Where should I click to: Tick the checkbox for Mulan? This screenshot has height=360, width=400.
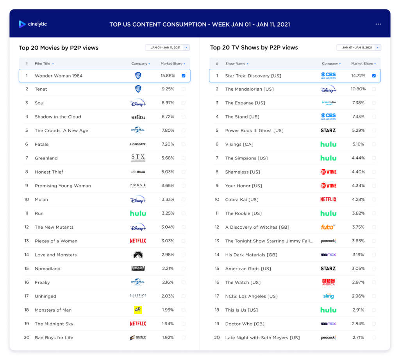pos(184,199)
